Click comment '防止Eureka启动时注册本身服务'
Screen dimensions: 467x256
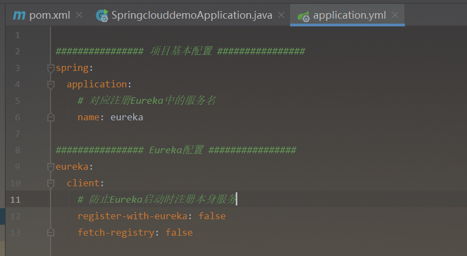pos(157,199)
